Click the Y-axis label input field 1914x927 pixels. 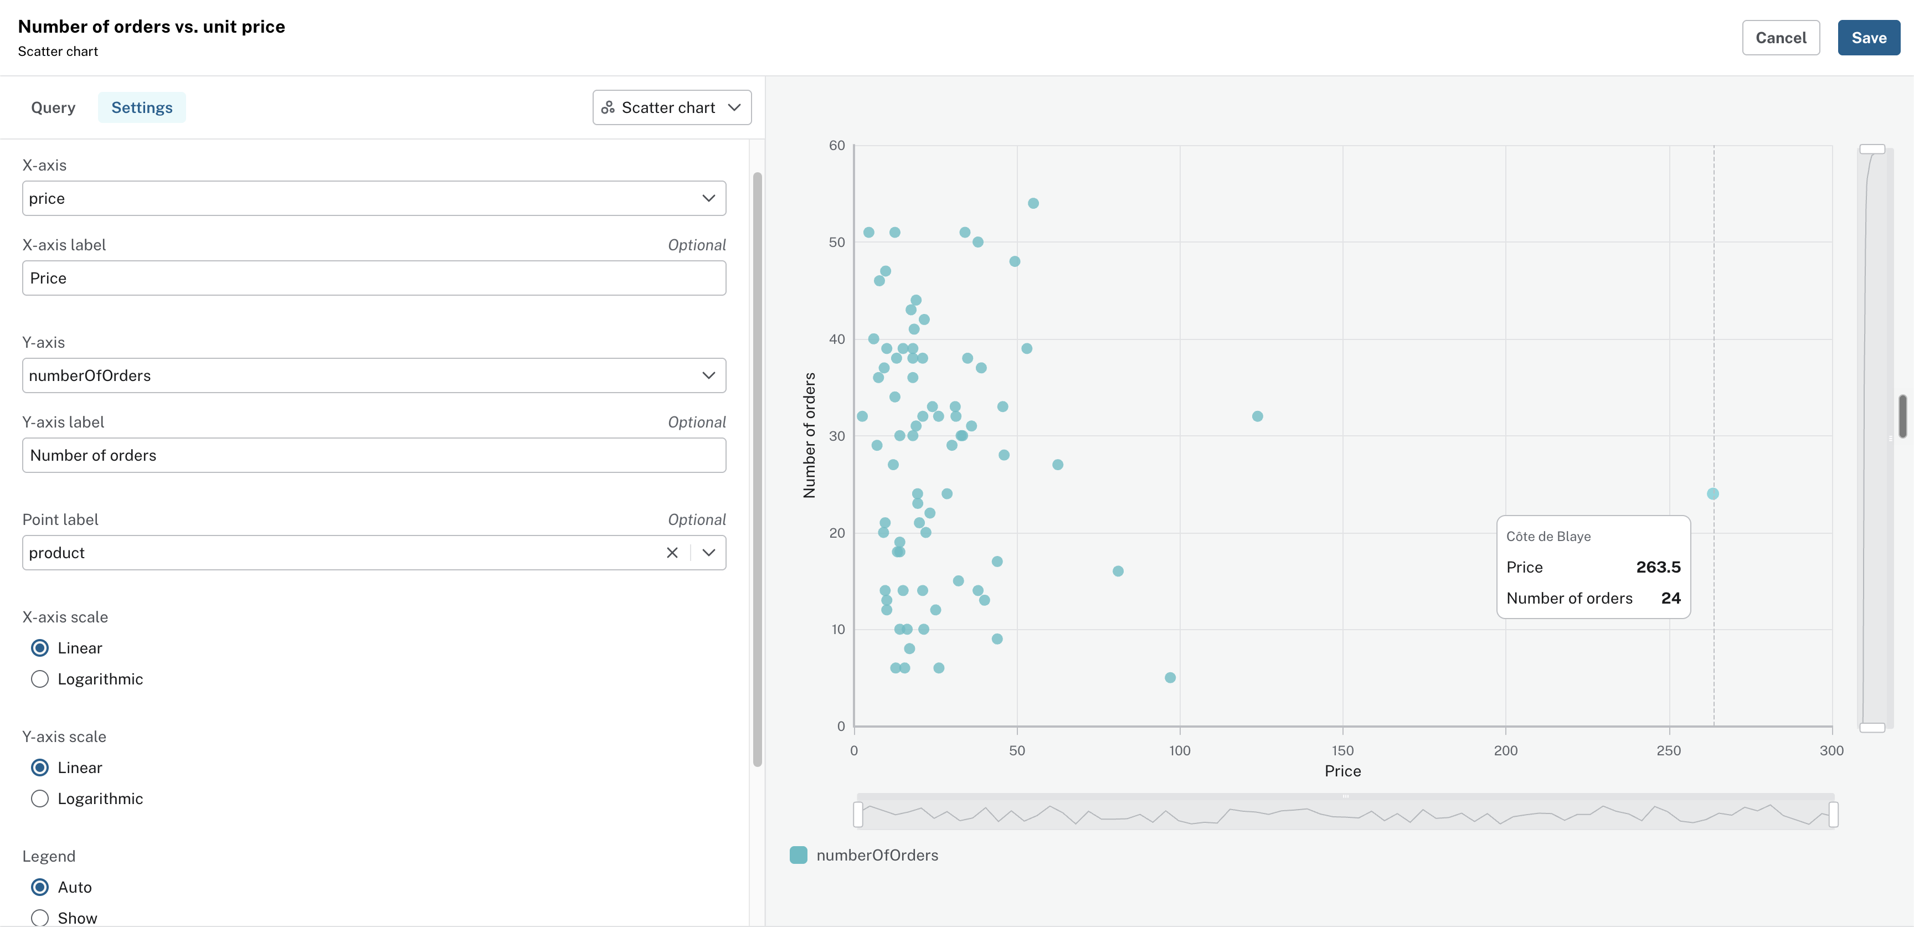click(x=374, y=455)
